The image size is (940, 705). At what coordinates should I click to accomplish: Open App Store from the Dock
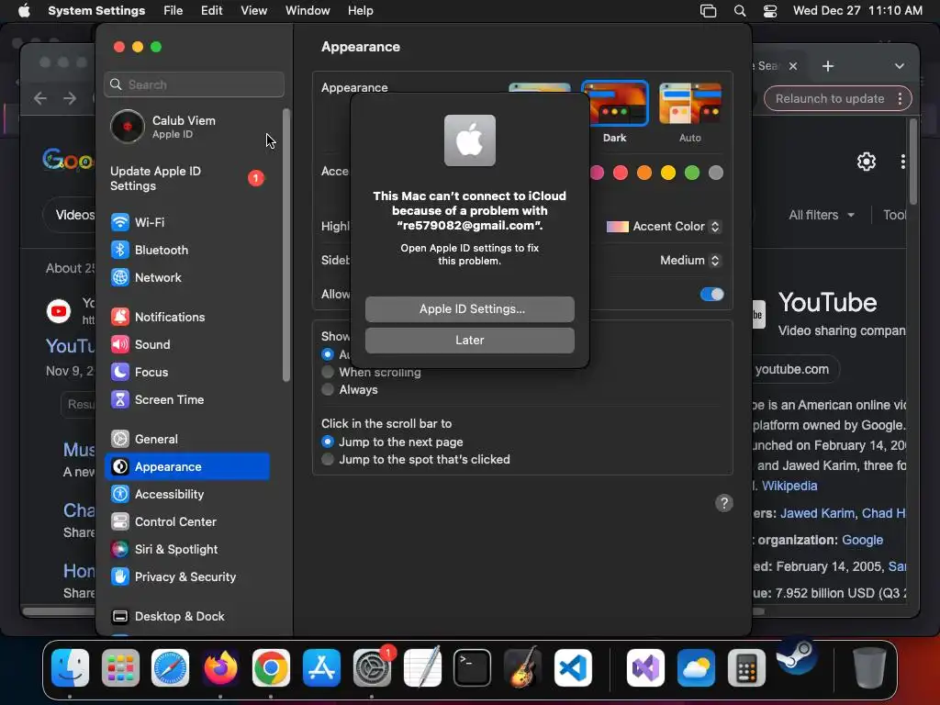(x=321, y=668)
